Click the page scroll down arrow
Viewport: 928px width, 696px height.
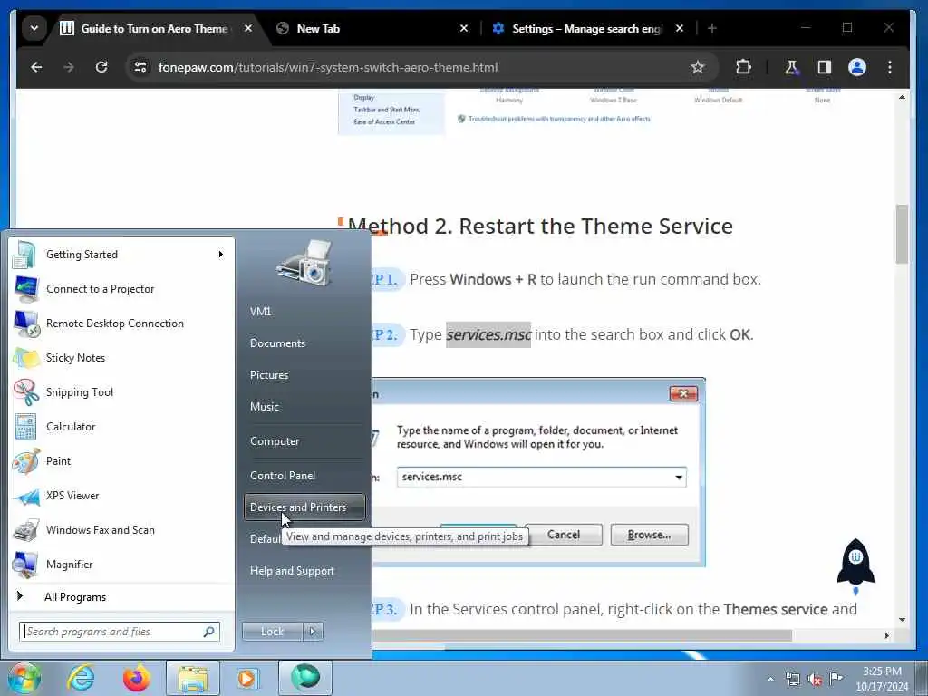(x=902, y=620)
